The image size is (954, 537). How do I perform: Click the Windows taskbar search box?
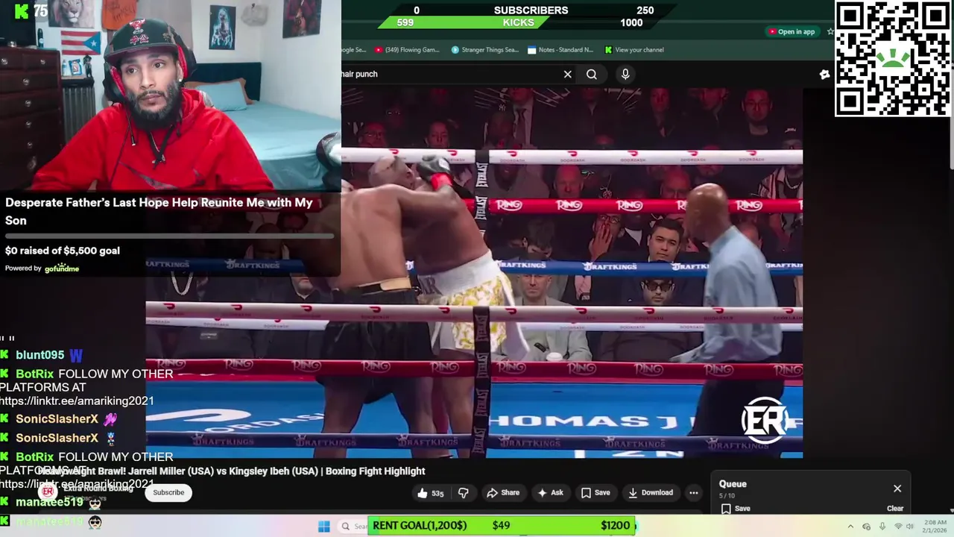pos(354,527)
